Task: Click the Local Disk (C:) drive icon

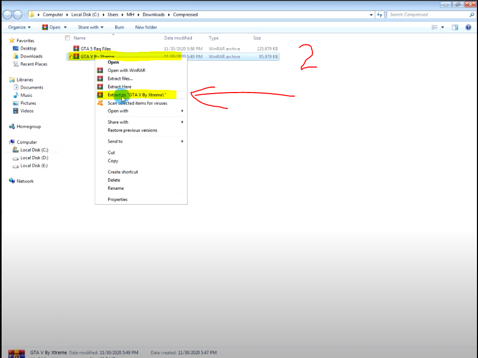Action: click(x=15, y=150)
